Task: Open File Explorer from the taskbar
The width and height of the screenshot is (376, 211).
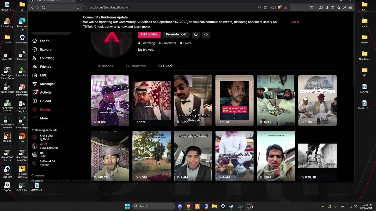Action: point(214,206)
